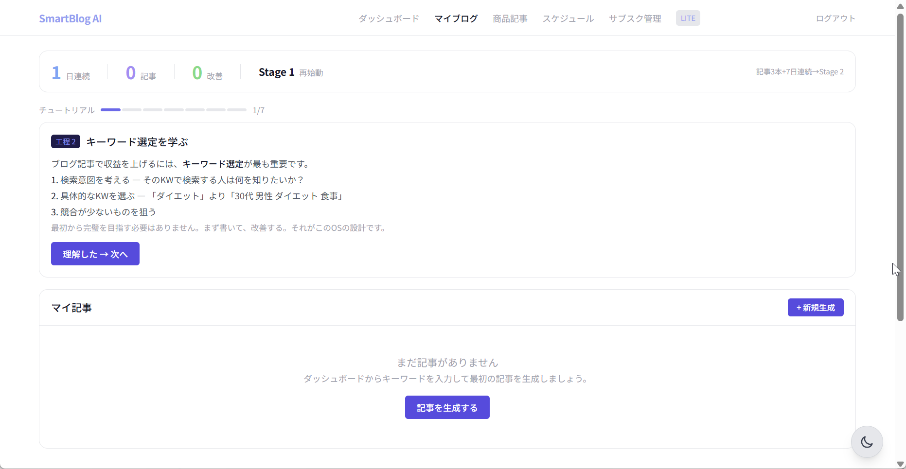
Task: Click the scrollbar down arrow
Action: (x=900, y=464)
